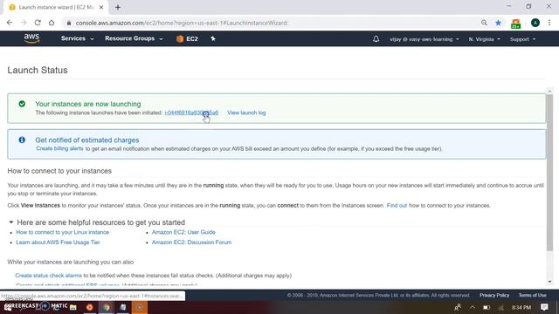
Task: Open the browser home page icon
Action: pos(52,23)
